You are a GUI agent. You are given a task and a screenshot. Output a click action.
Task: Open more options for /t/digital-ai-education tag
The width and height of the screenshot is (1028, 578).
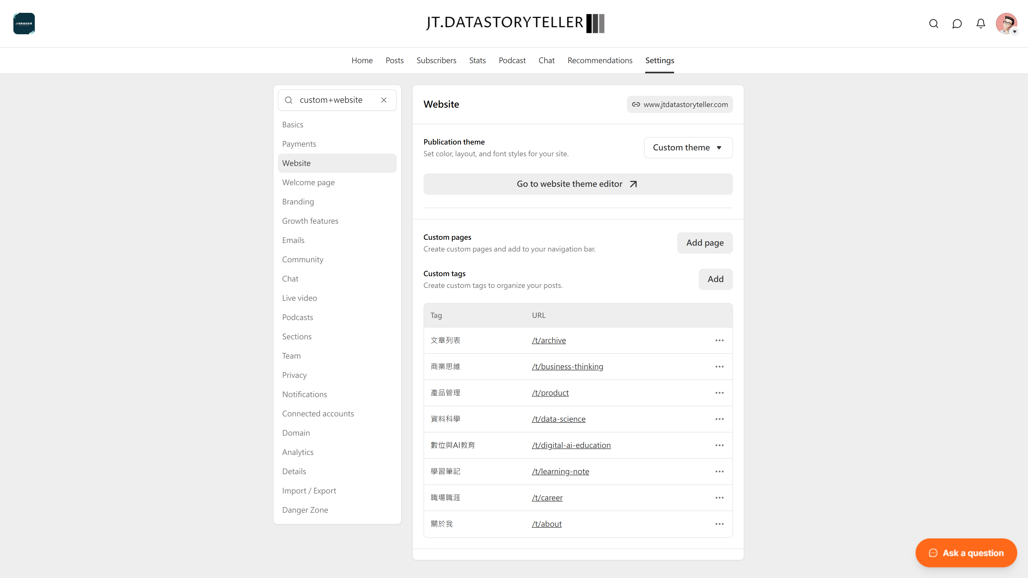[719, 445]
